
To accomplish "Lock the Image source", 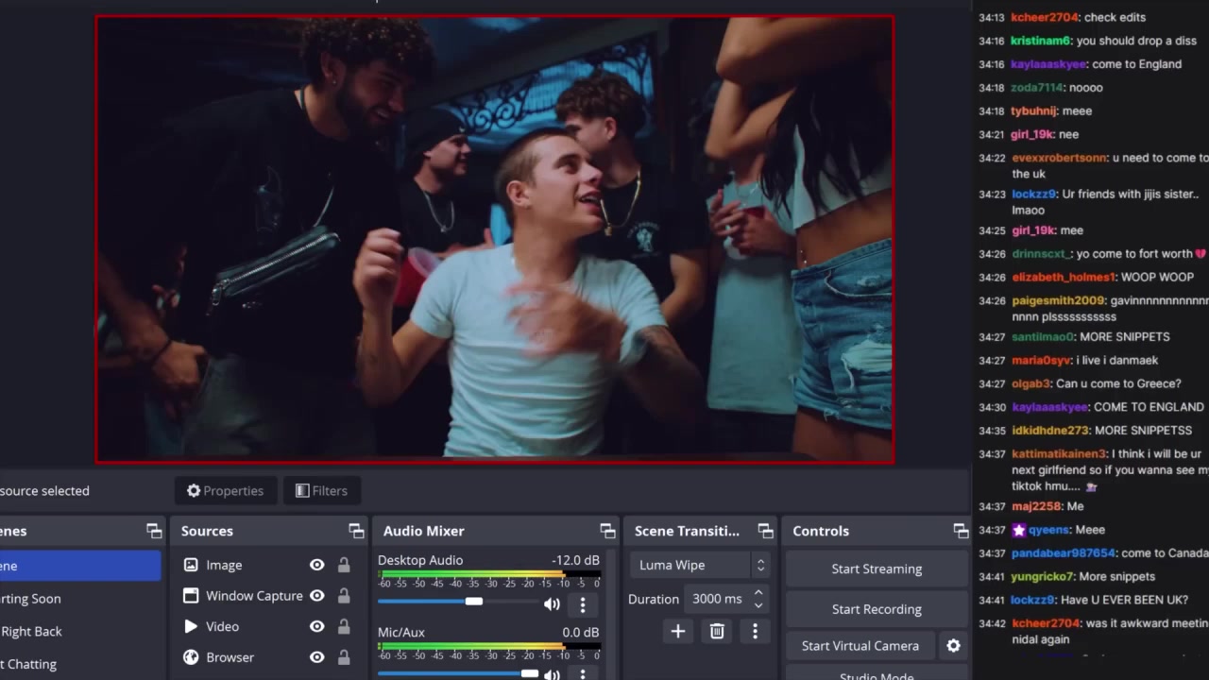I will [344, 565].
